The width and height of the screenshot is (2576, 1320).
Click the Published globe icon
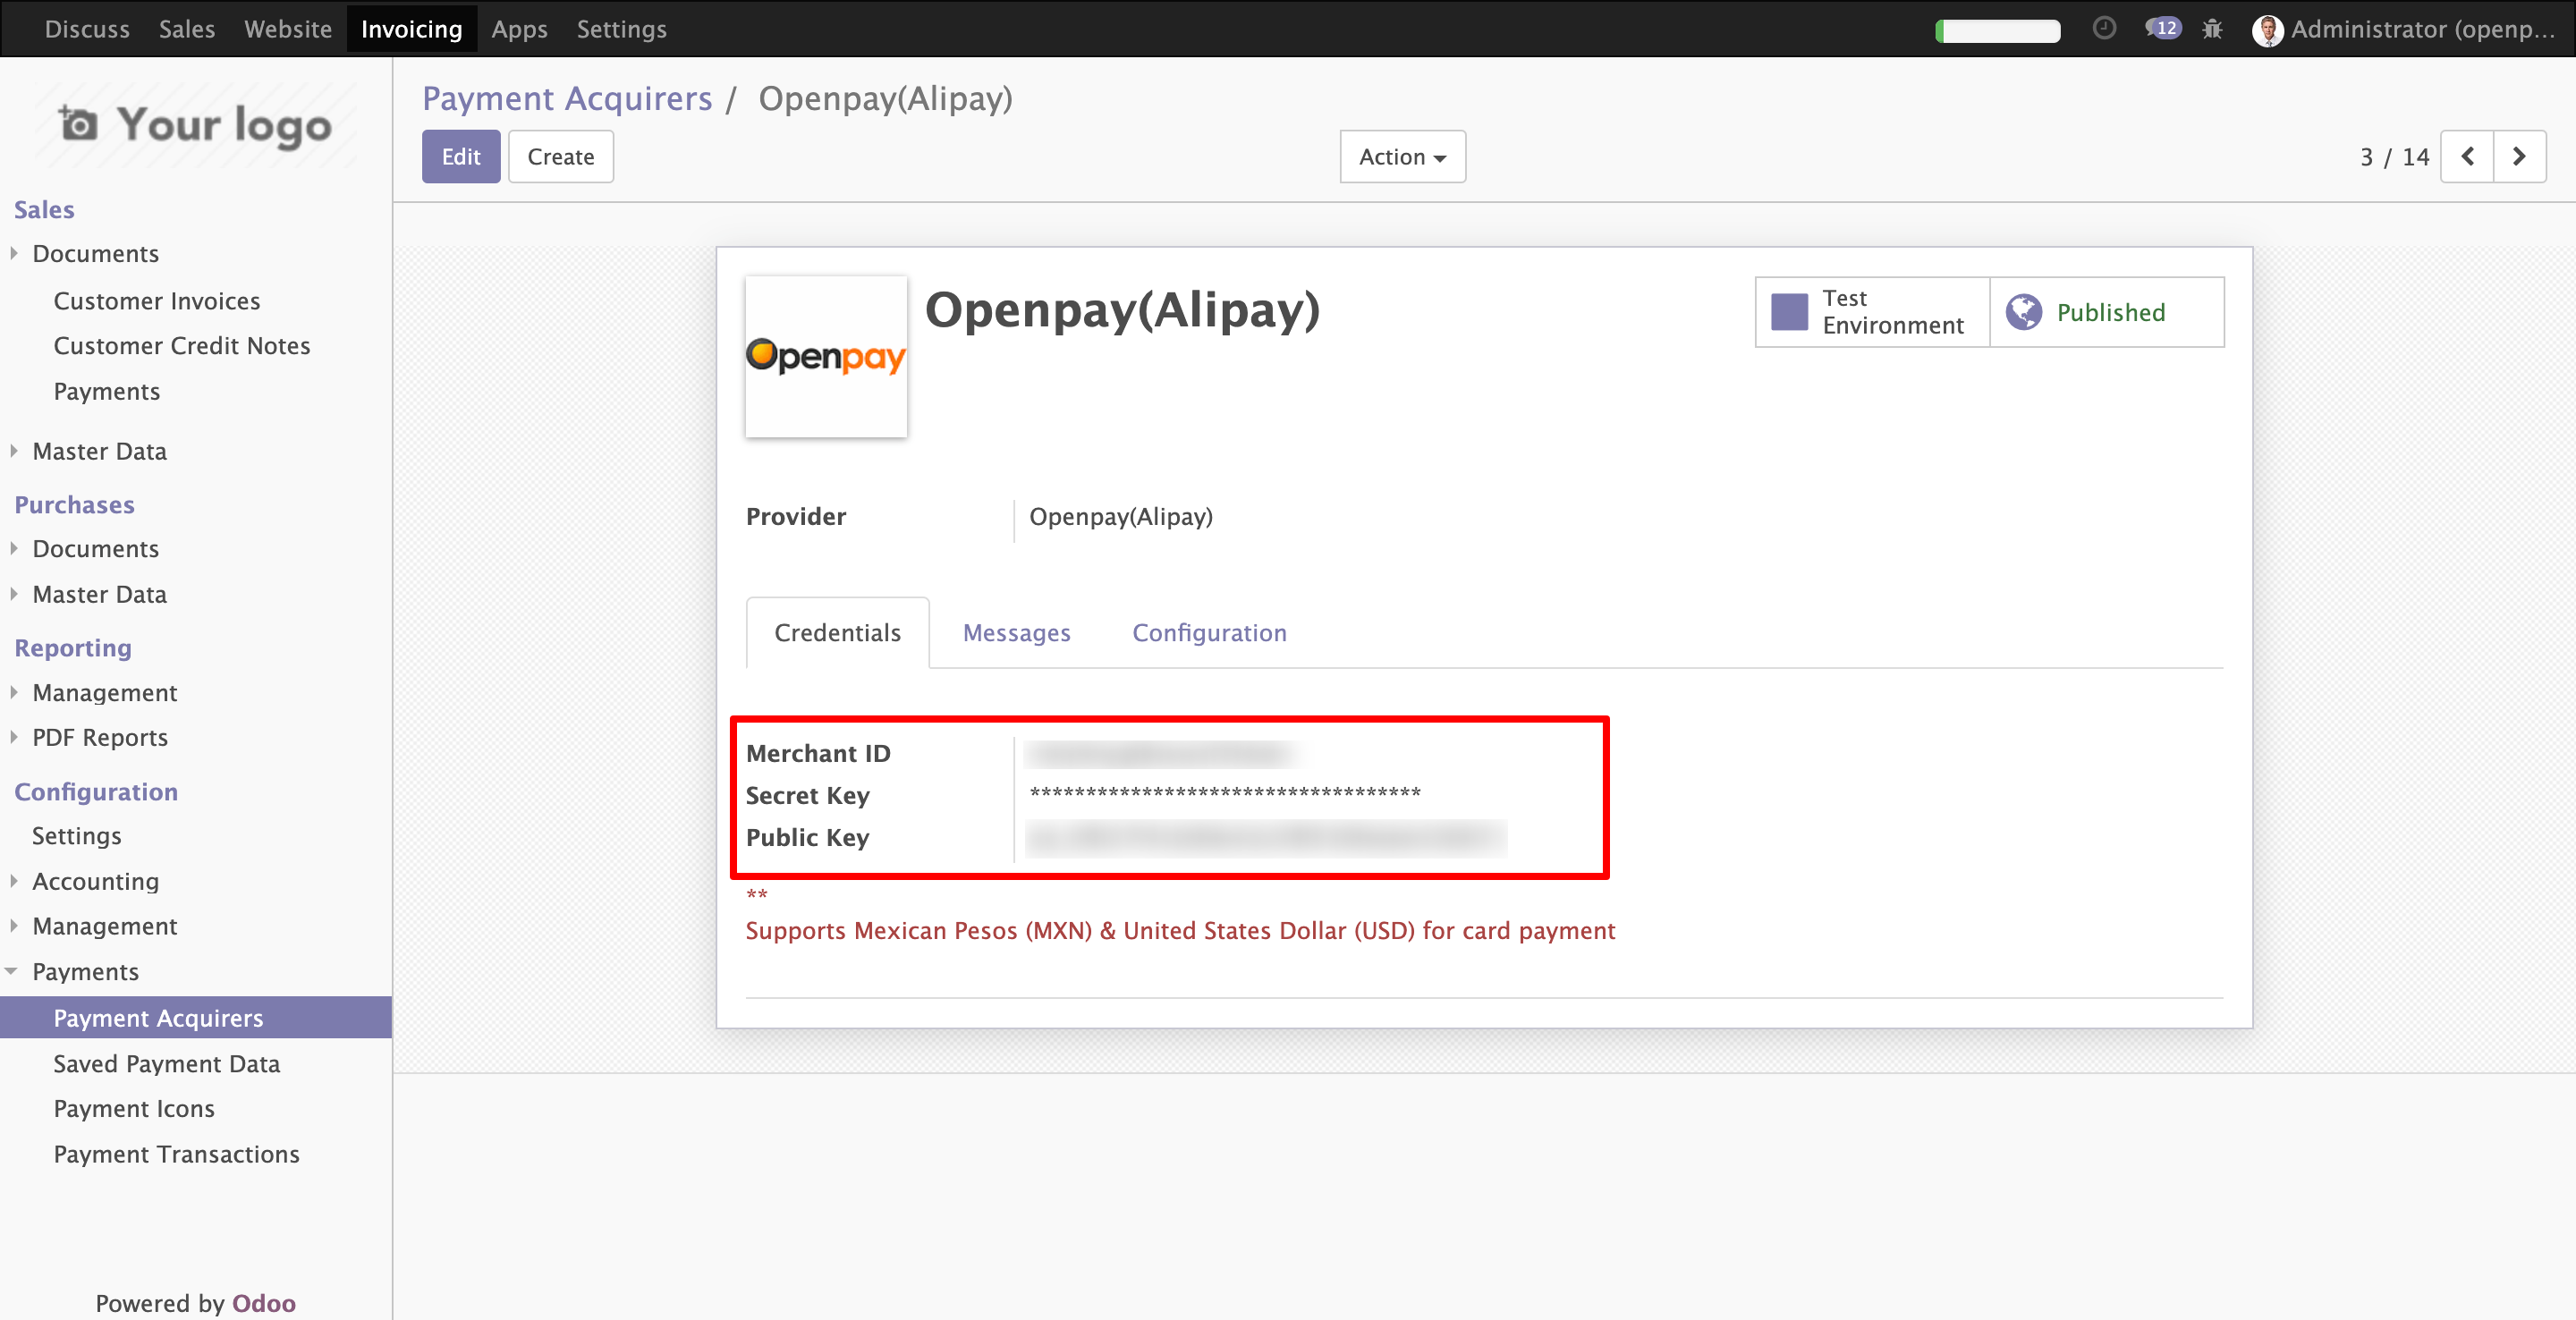[x=2024, y=312]
